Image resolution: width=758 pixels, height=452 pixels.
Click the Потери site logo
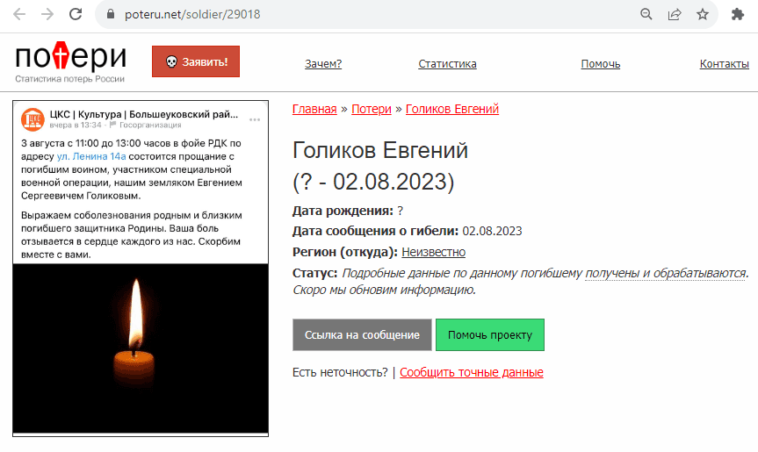point(70,56)
